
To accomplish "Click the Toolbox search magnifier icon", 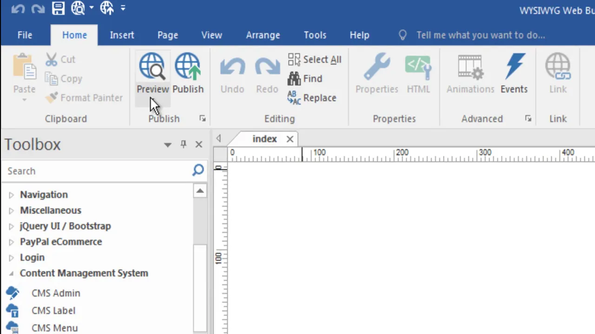I will coord(198,170).
